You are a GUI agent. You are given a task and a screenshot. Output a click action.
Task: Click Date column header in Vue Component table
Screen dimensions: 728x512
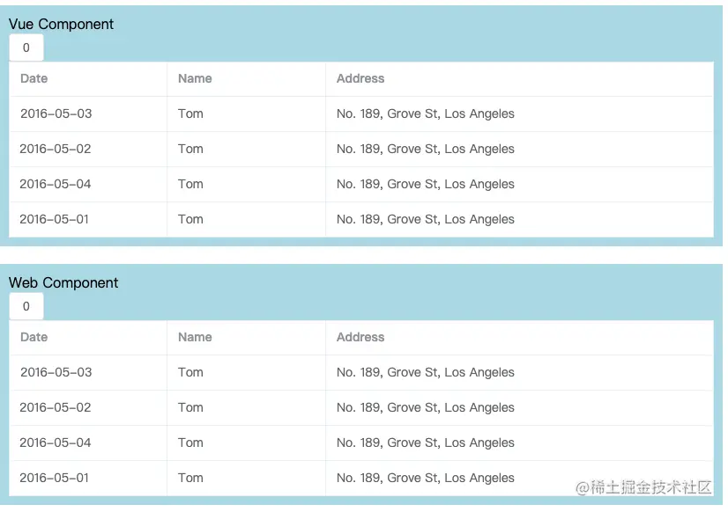click(x=33, y=78)
